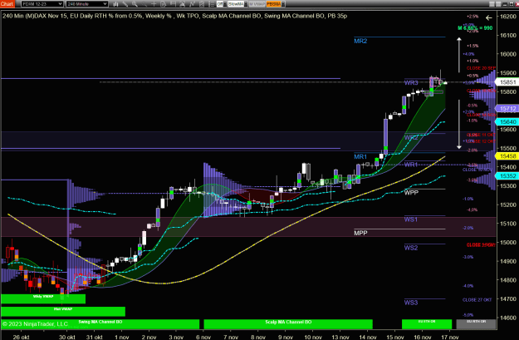Click the gray EU RTH OR button

[x=476, y=324]
